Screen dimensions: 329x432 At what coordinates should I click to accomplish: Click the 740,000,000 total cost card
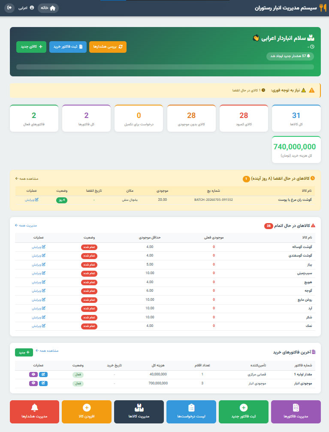(296, 150)
